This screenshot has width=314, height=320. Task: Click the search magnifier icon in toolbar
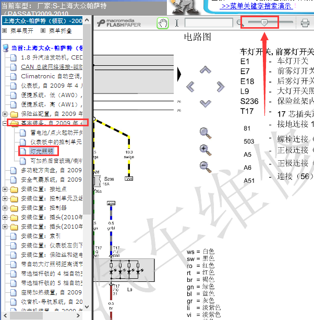pyautogui.click(x=239, y=22)
